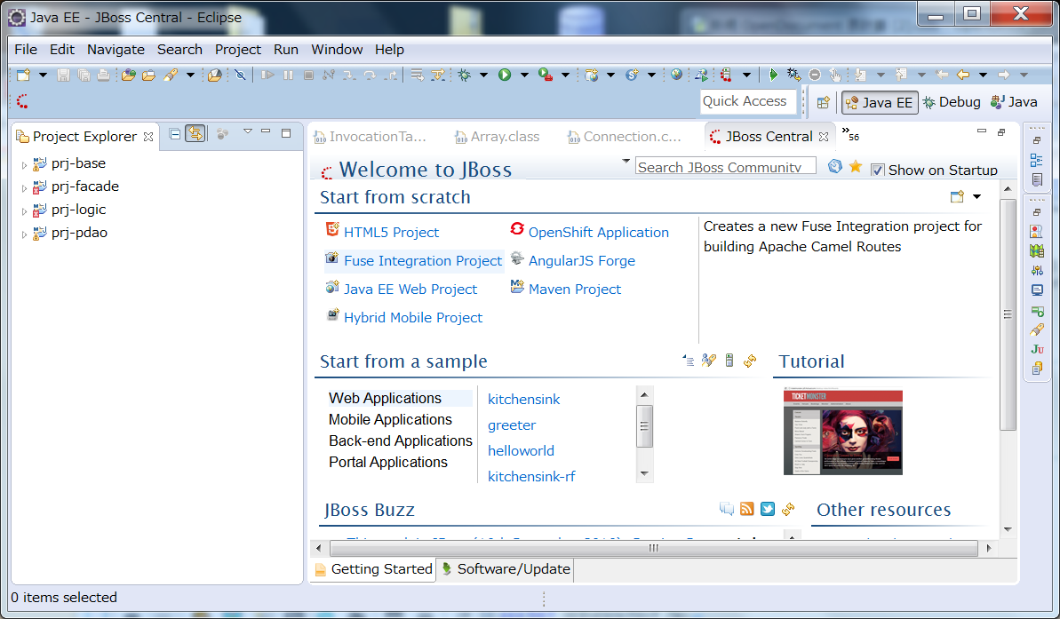Switch to the Array.class editor tab
This screenshot has width=1060, height=619.
pos(497,137)
